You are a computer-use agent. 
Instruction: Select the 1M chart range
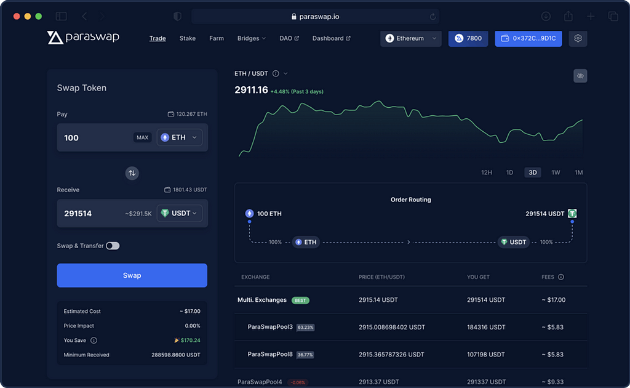click(578, 172)
